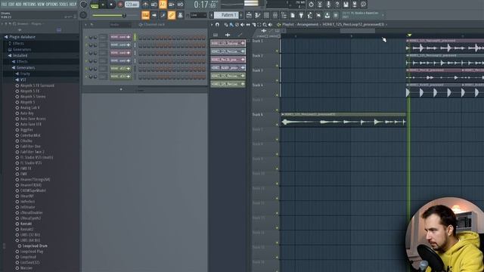Mute the first channel rack channel LED

(x=86, y=37)
